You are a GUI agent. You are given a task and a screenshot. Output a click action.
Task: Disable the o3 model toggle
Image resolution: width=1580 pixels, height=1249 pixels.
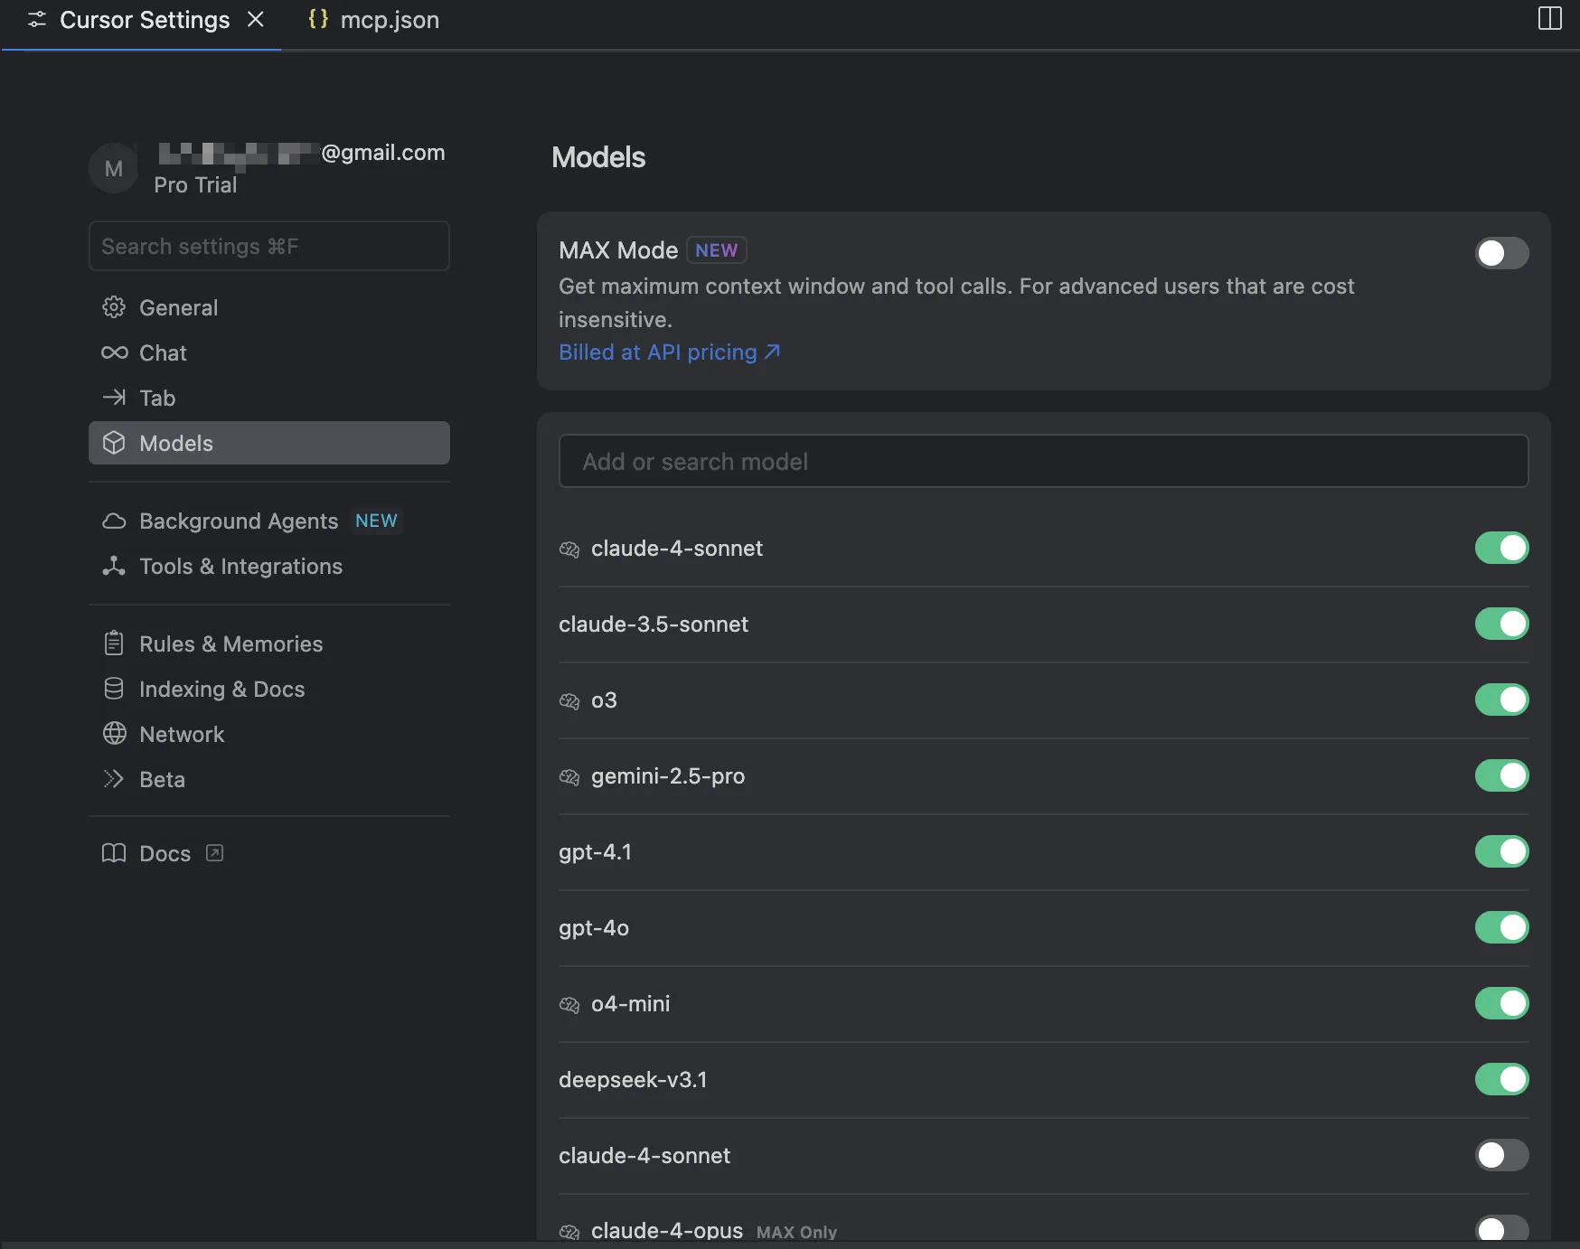point(1501,700)
